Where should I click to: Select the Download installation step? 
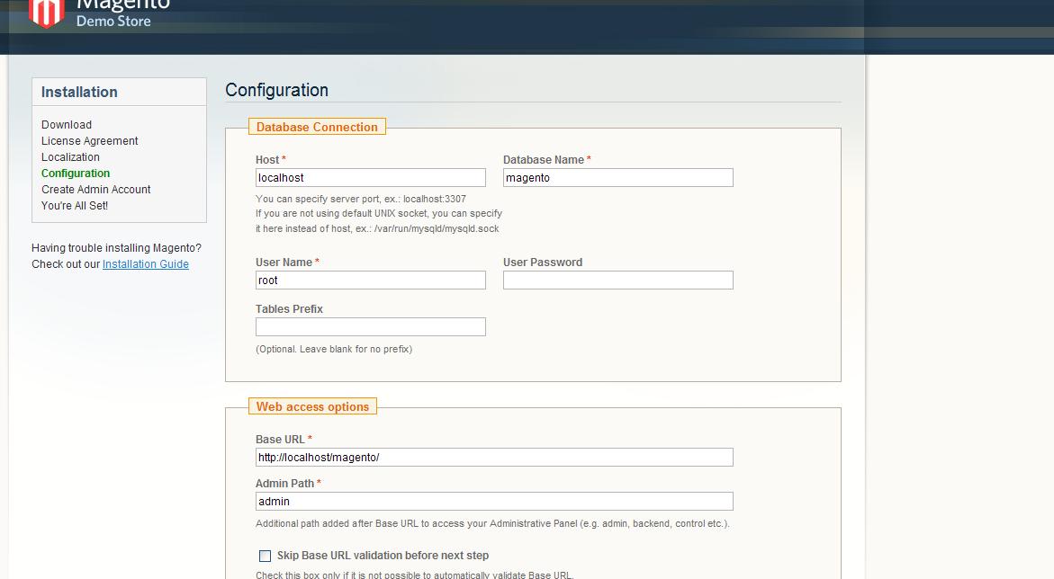67,125
